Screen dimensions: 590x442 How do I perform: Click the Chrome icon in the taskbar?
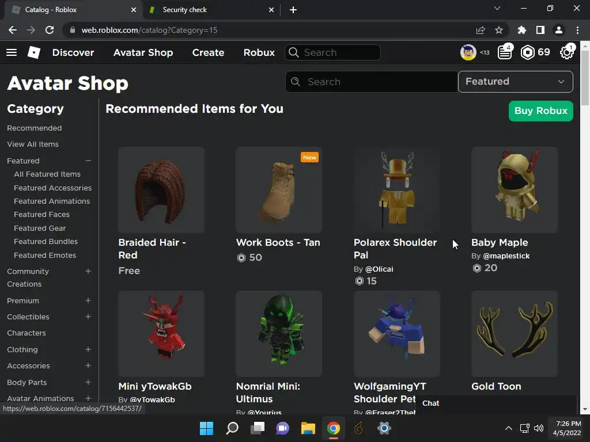(x=334, y=428)
